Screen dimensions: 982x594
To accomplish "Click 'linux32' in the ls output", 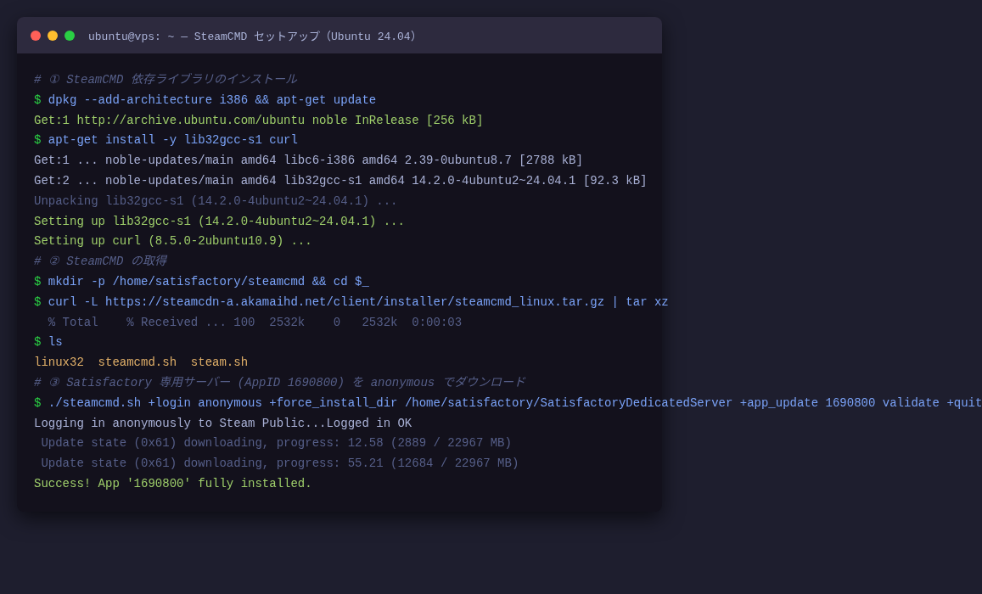I will pos(59,362).
